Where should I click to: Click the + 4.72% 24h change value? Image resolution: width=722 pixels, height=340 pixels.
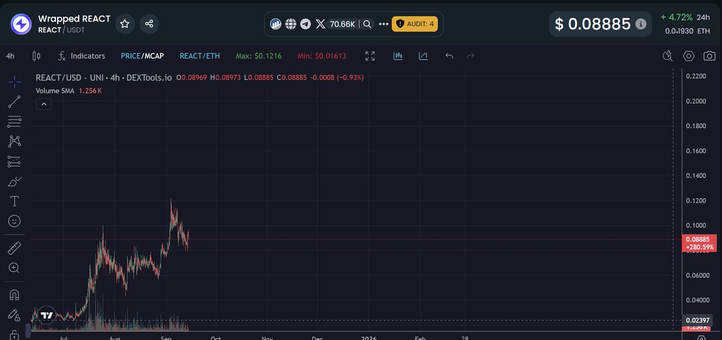676,17
